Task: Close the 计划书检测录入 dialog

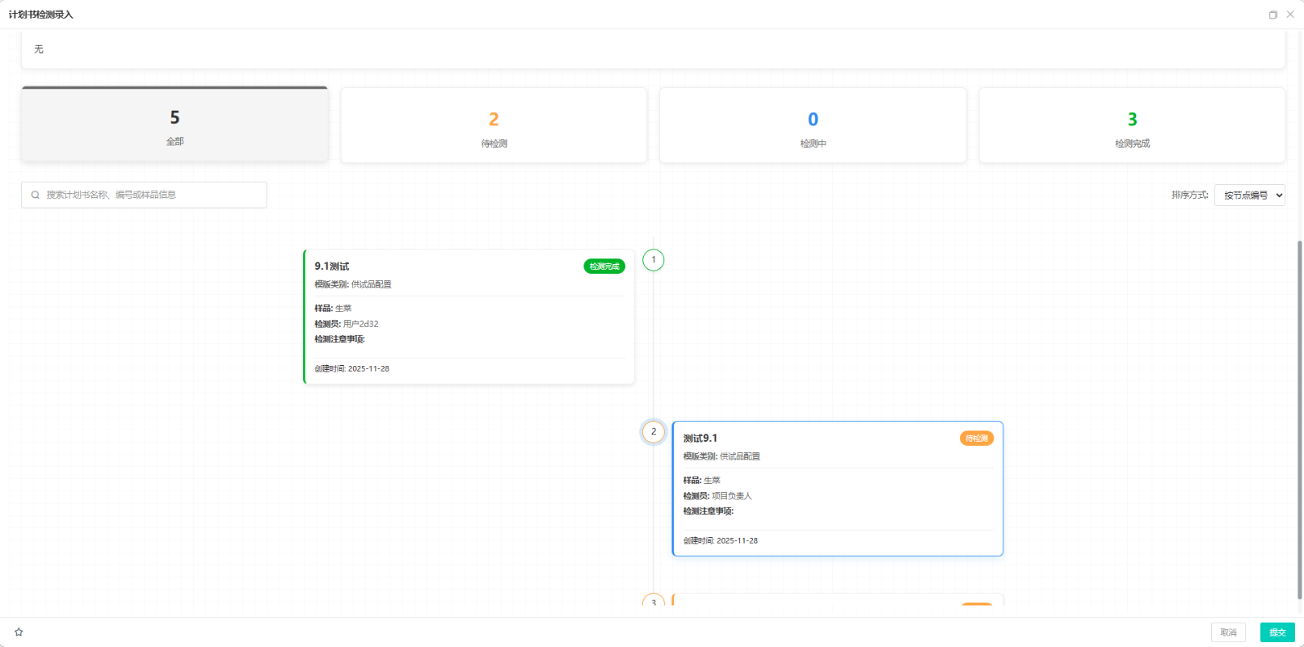Action: (x=1290, y=15)
